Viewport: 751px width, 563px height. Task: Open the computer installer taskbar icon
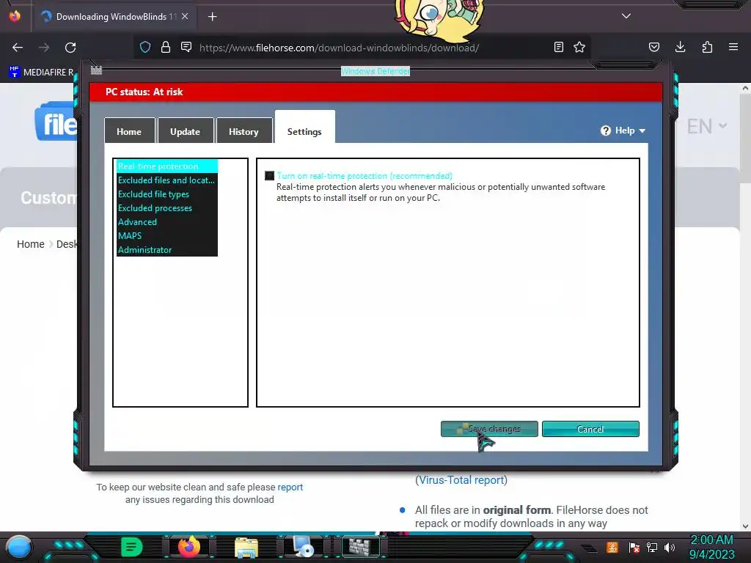(x=304, y=547)
